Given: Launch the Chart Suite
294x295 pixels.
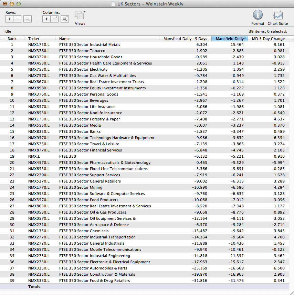Looking at the screenshot, I should [277, 15].
